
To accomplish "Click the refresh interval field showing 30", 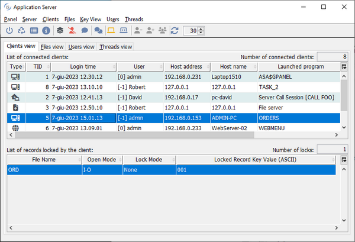I will pyautogui.click(x=191, y=31).
